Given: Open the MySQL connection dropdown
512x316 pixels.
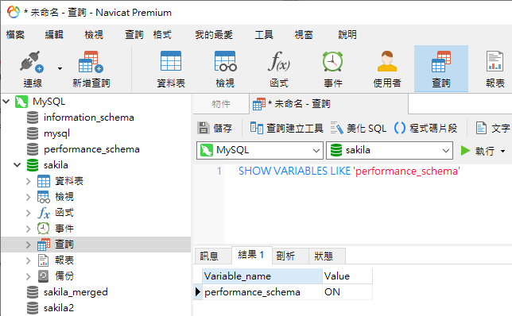Looking at the screenshot, I should [260, 150].
